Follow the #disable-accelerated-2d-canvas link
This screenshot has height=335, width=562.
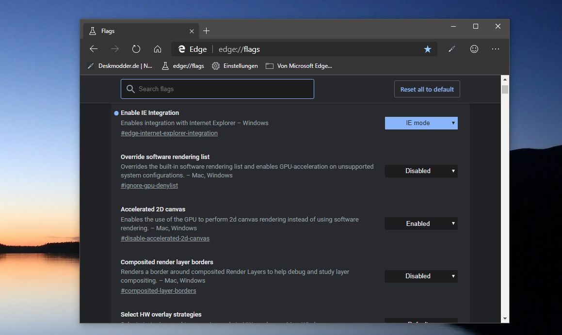point(165,238)
